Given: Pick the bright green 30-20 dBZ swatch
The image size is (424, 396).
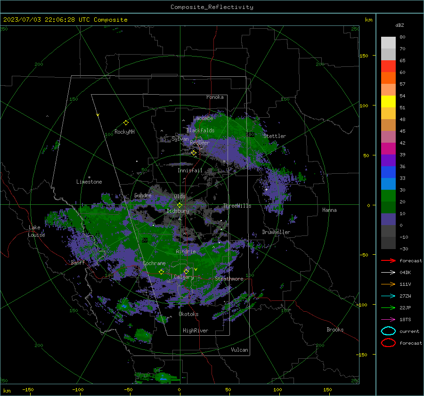Looking at the screenshot, I should pyautogui.click(x=388, y=196).
